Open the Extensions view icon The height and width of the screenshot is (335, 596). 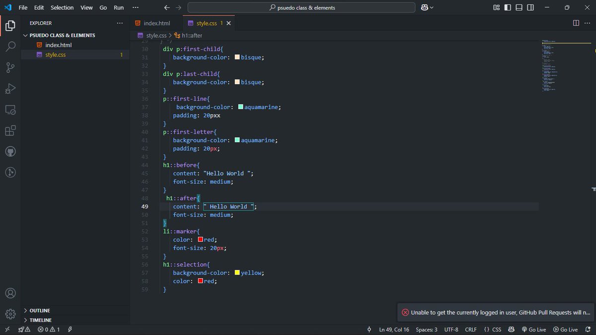(x=10, y=130)
